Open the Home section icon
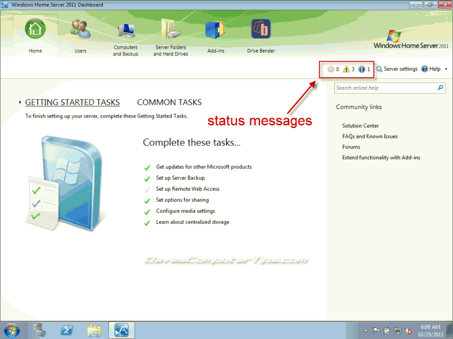The width and height of the screenshot is (453, 339). (x=35, y=29)
